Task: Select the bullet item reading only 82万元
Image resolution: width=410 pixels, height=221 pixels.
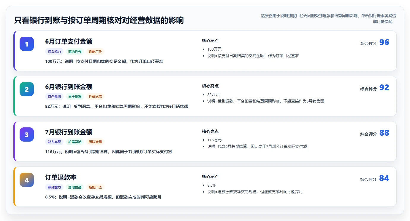Action: click(x=213, y=95)
